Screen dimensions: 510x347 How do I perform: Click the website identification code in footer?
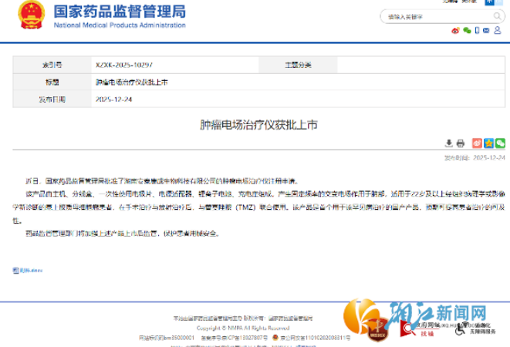tap(165, 338)
